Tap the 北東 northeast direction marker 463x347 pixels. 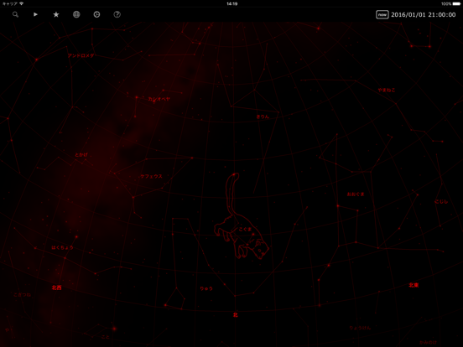tap(414, 285)
